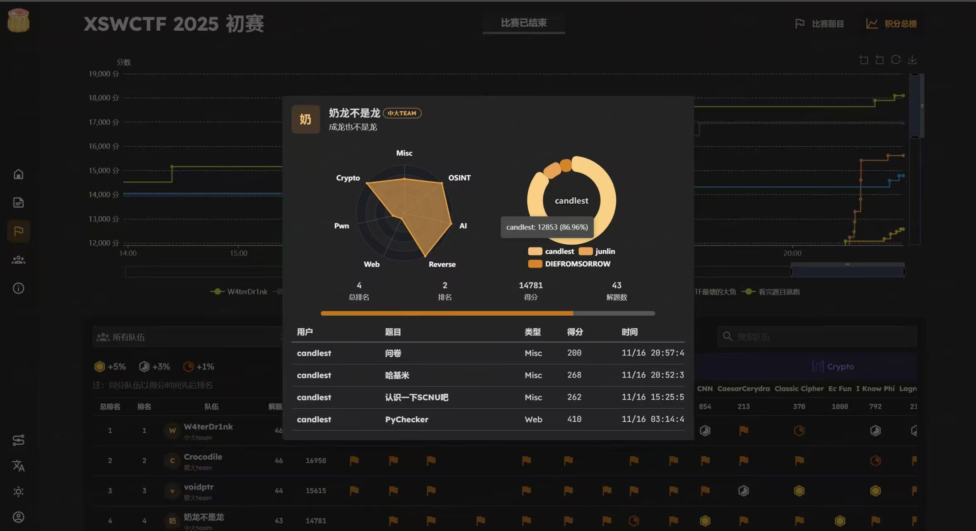The width and height of the screenshot is (976, 531).
Task: Toggle DIEFROMSORROW in donut chart legend
Action: tap(570, 264)
